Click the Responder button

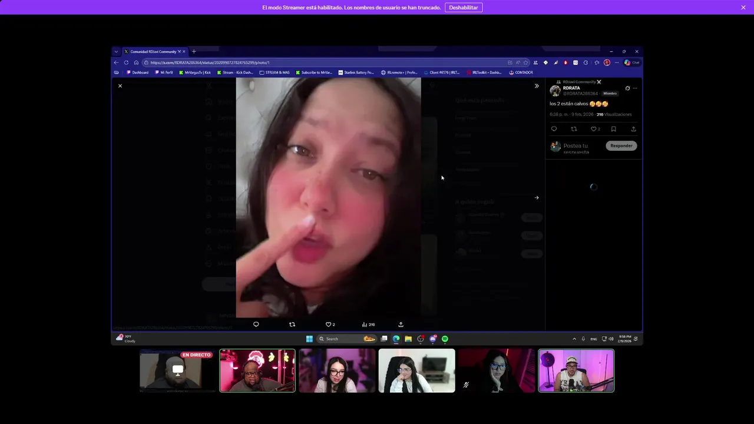pyautogui.click(x=621, y=146)
